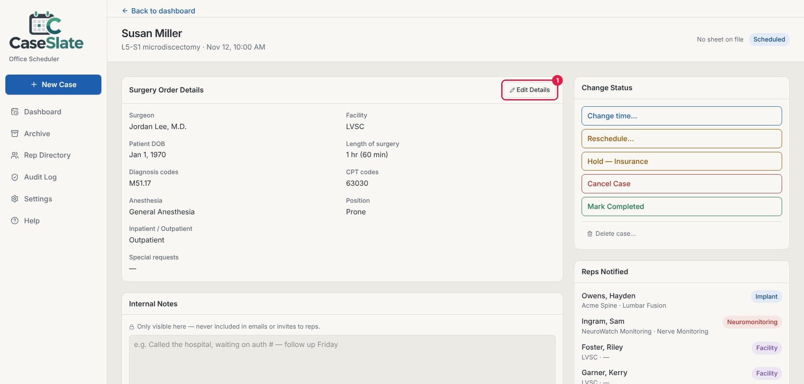Click the Neuromonitoring tag for Ingram, Sam
The image size is (804, 384).
point(752,322)
